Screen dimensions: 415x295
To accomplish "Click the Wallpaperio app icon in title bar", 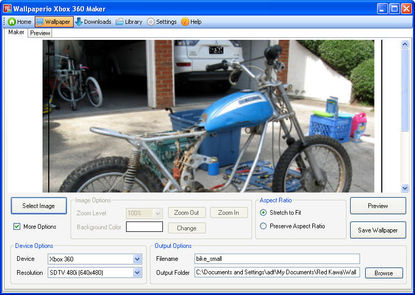I will click(7, 8).
